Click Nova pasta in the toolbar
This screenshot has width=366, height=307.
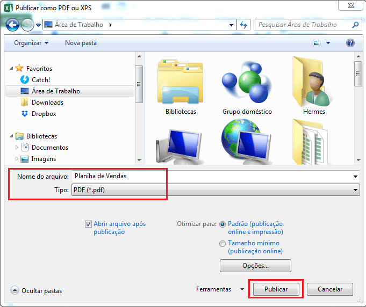click(81, 43)
